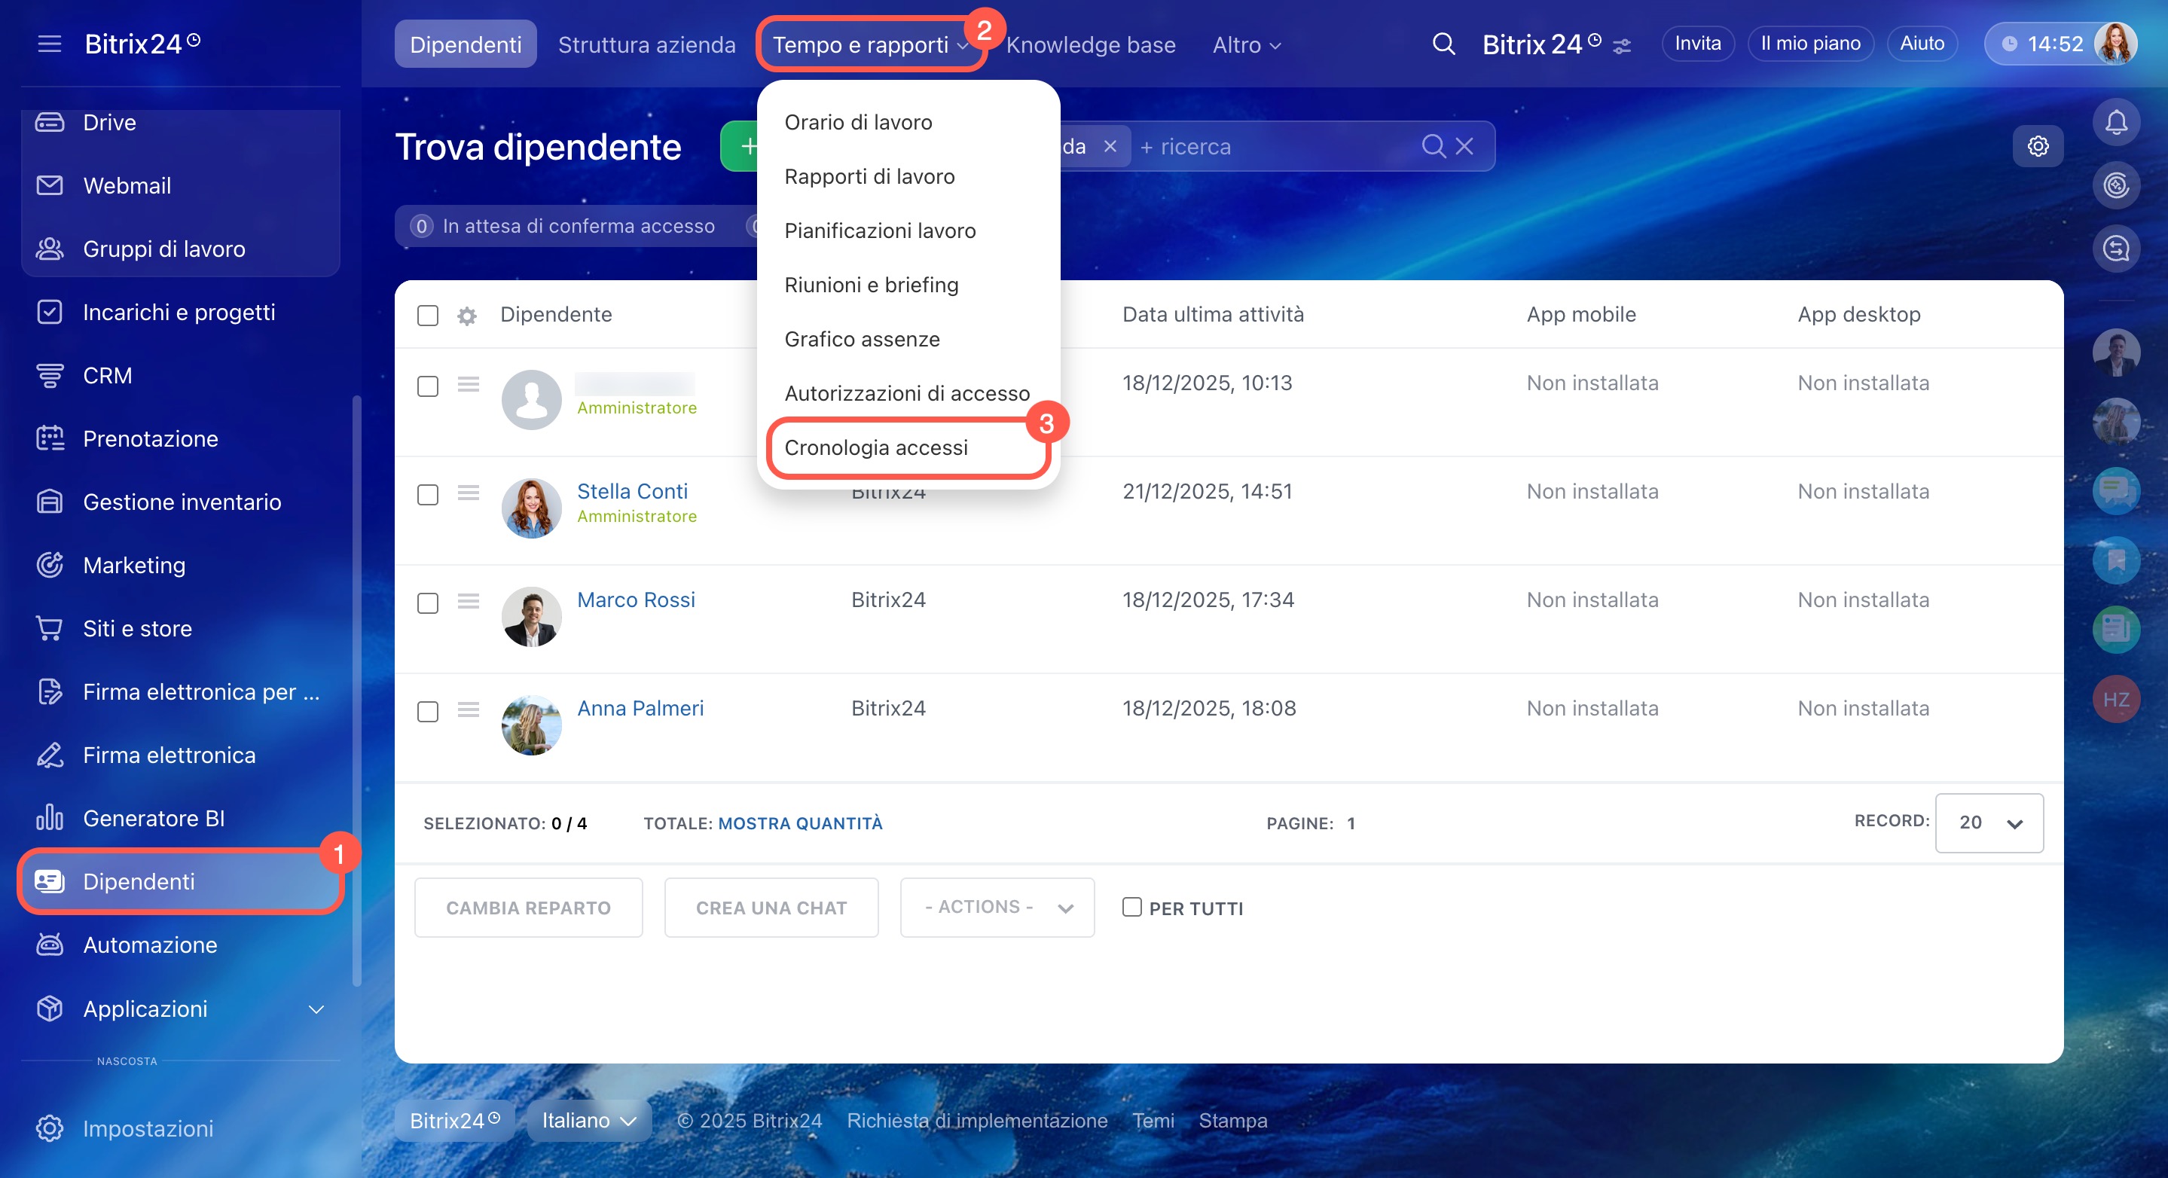Screen dimensions: 2168x1178
Task: Open Generatore BI in the sidebar
Action: pyautogui.click(x=153, y=818)
